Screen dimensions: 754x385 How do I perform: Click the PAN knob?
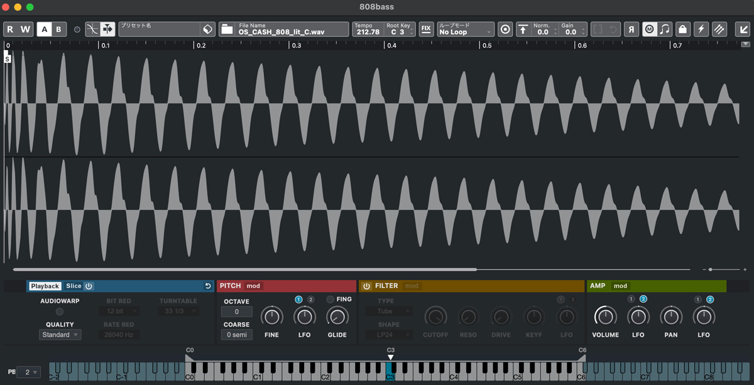pyautogui.click(x=671, y=316)
